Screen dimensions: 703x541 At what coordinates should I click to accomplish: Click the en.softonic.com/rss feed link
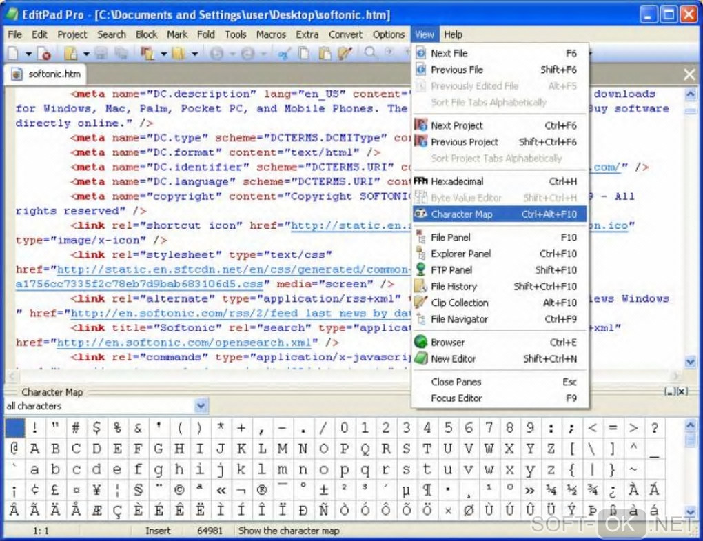tap(241, 314)
